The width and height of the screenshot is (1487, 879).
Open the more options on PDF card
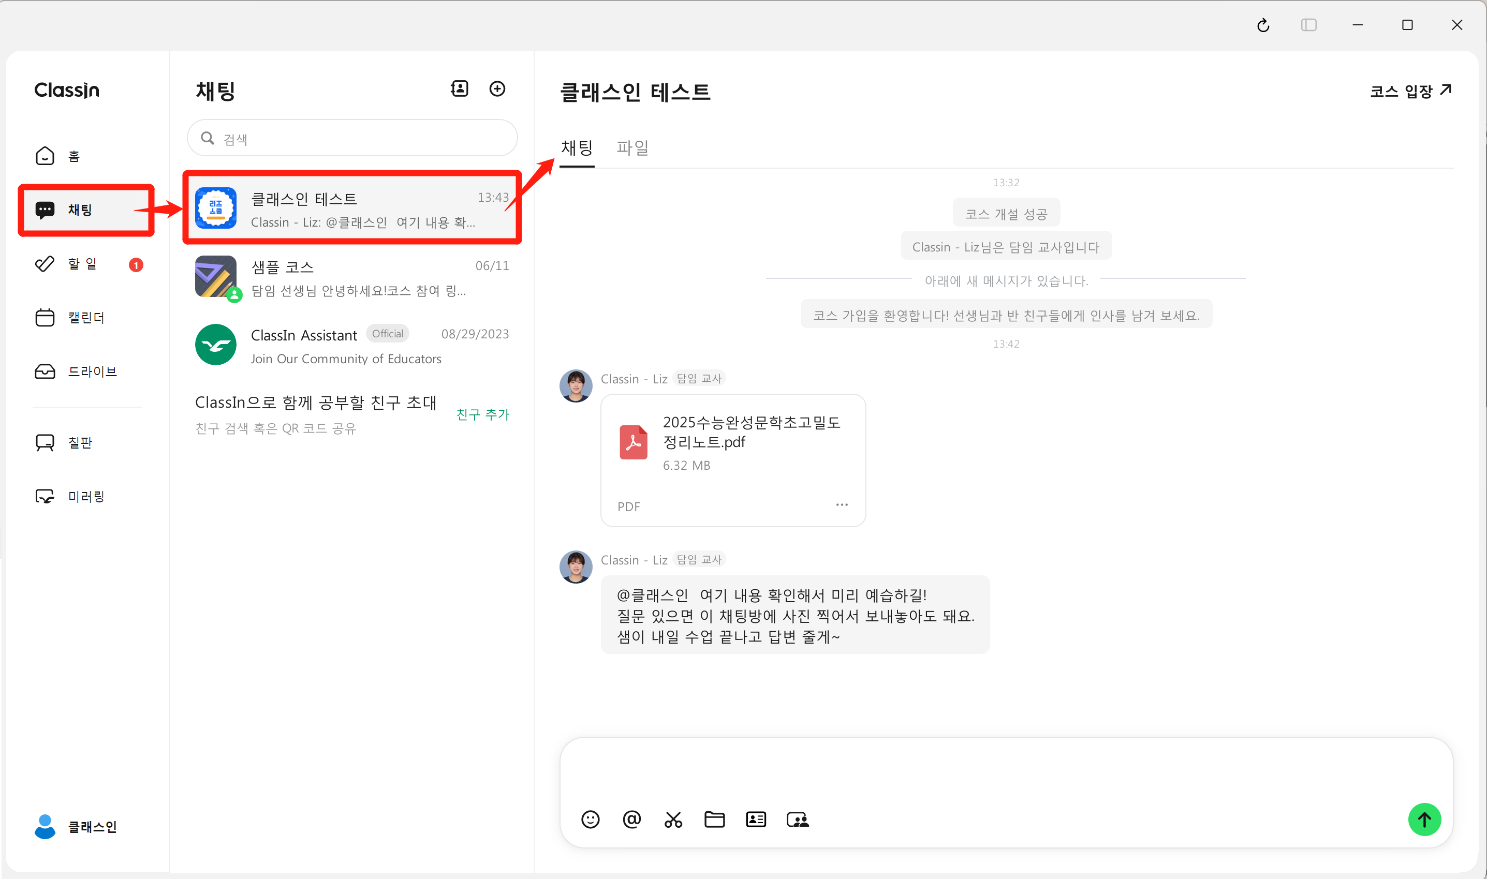point(842,504)
